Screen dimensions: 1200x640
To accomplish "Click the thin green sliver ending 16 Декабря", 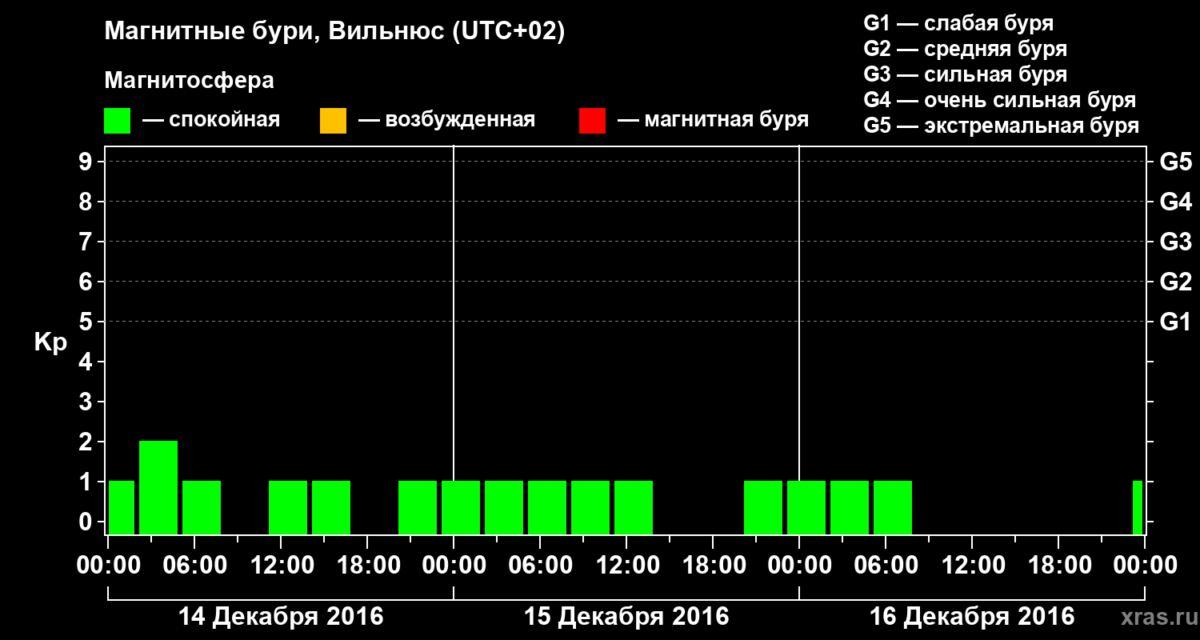I will pyautogui.click(x=1138, y=507).
